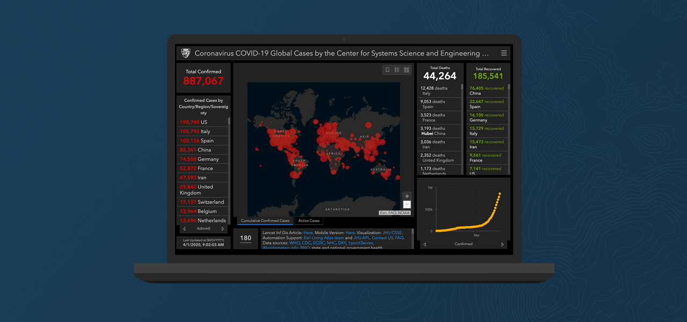Open the hamburger menu in header
This screenshot has width=687, height=322.
pyautogui.click(x=503, y=53)
